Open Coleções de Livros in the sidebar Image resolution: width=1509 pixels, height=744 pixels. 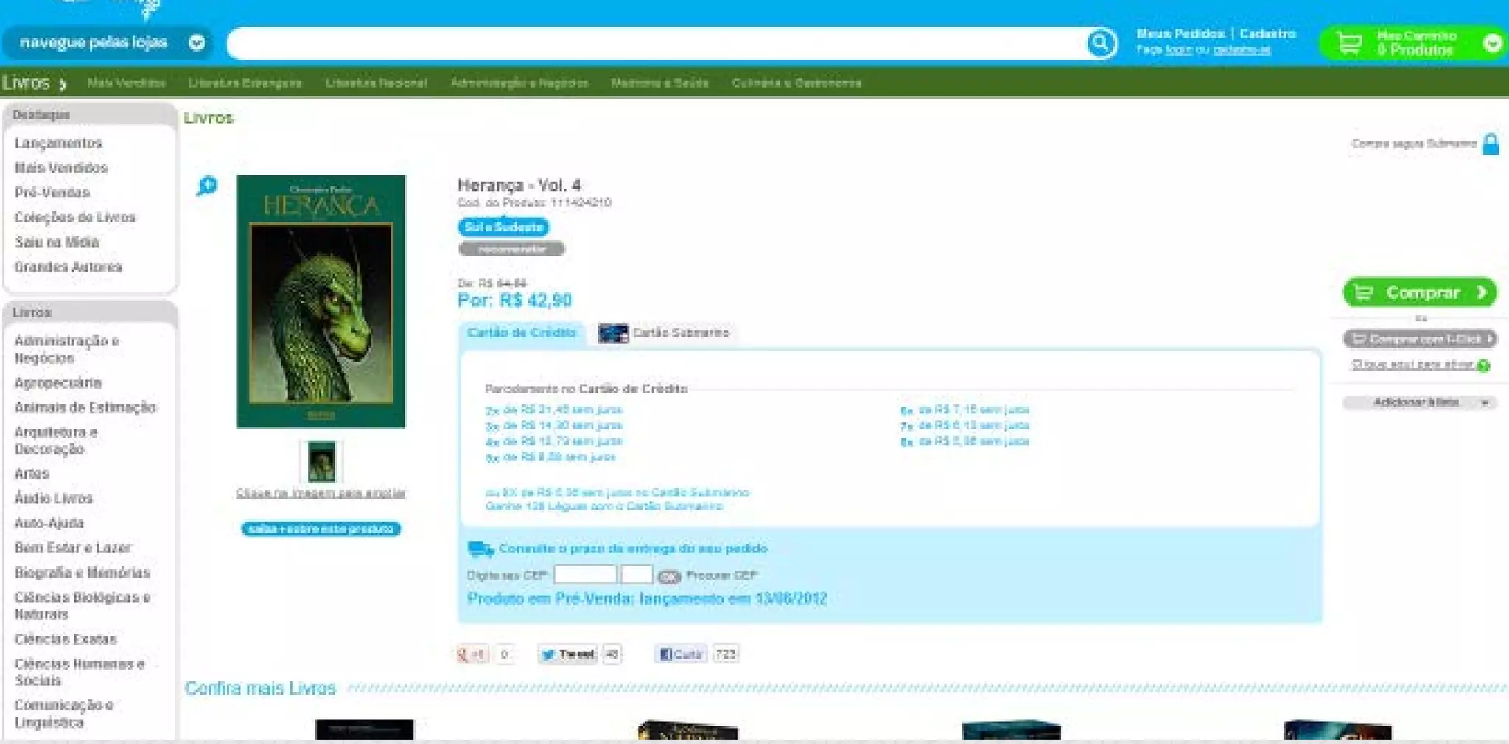[75, 217]
